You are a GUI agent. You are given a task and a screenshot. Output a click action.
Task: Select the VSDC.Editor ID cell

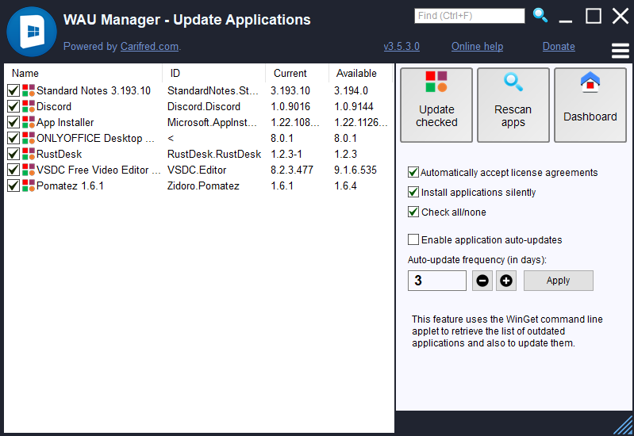197,170
